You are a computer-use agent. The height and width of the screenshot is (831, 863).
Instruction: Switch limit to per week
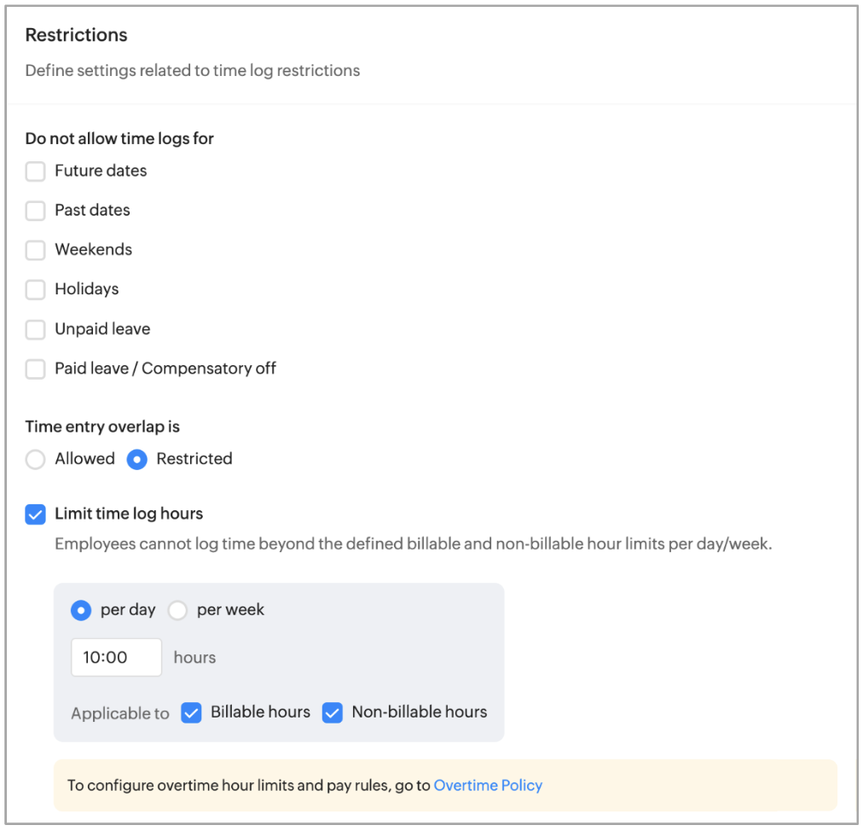click(x=177, y=610)
